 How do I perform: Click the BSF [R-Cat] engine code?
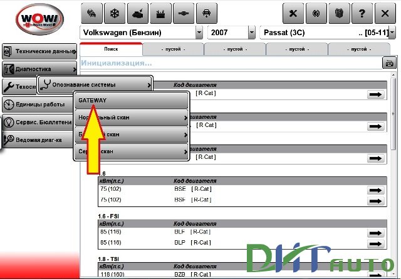(193, 200)
